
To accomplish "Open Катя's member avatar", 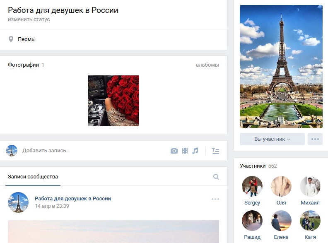I will (x=310, y=221).
